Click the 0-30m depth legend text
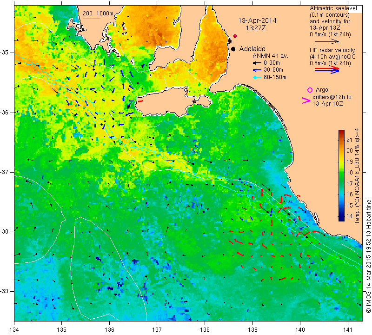 point(272,63)
